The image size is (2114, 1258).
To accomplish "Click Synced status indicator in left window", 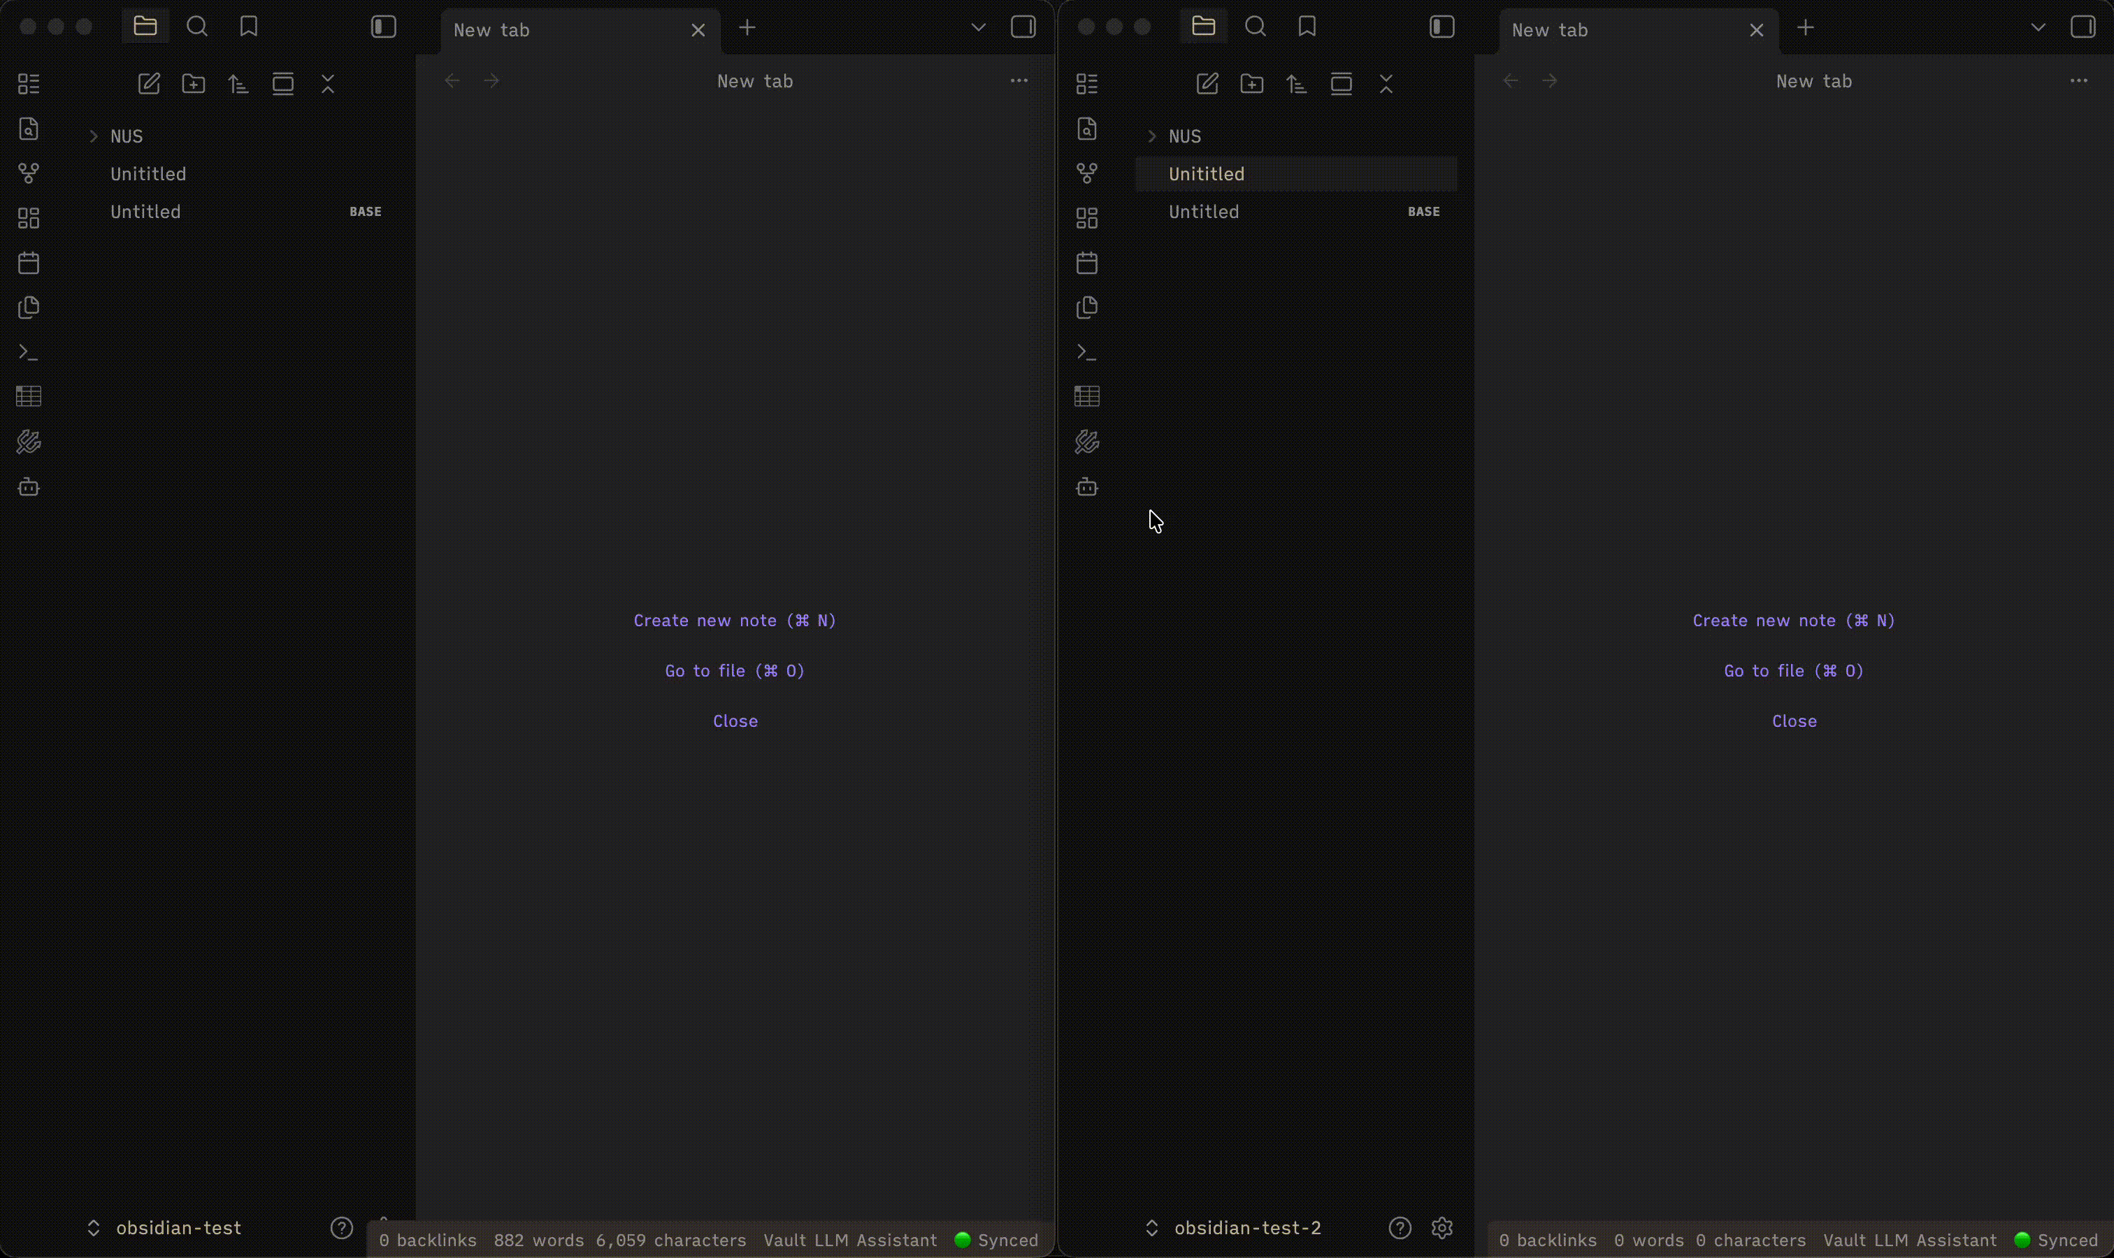I will [996, 1241].
